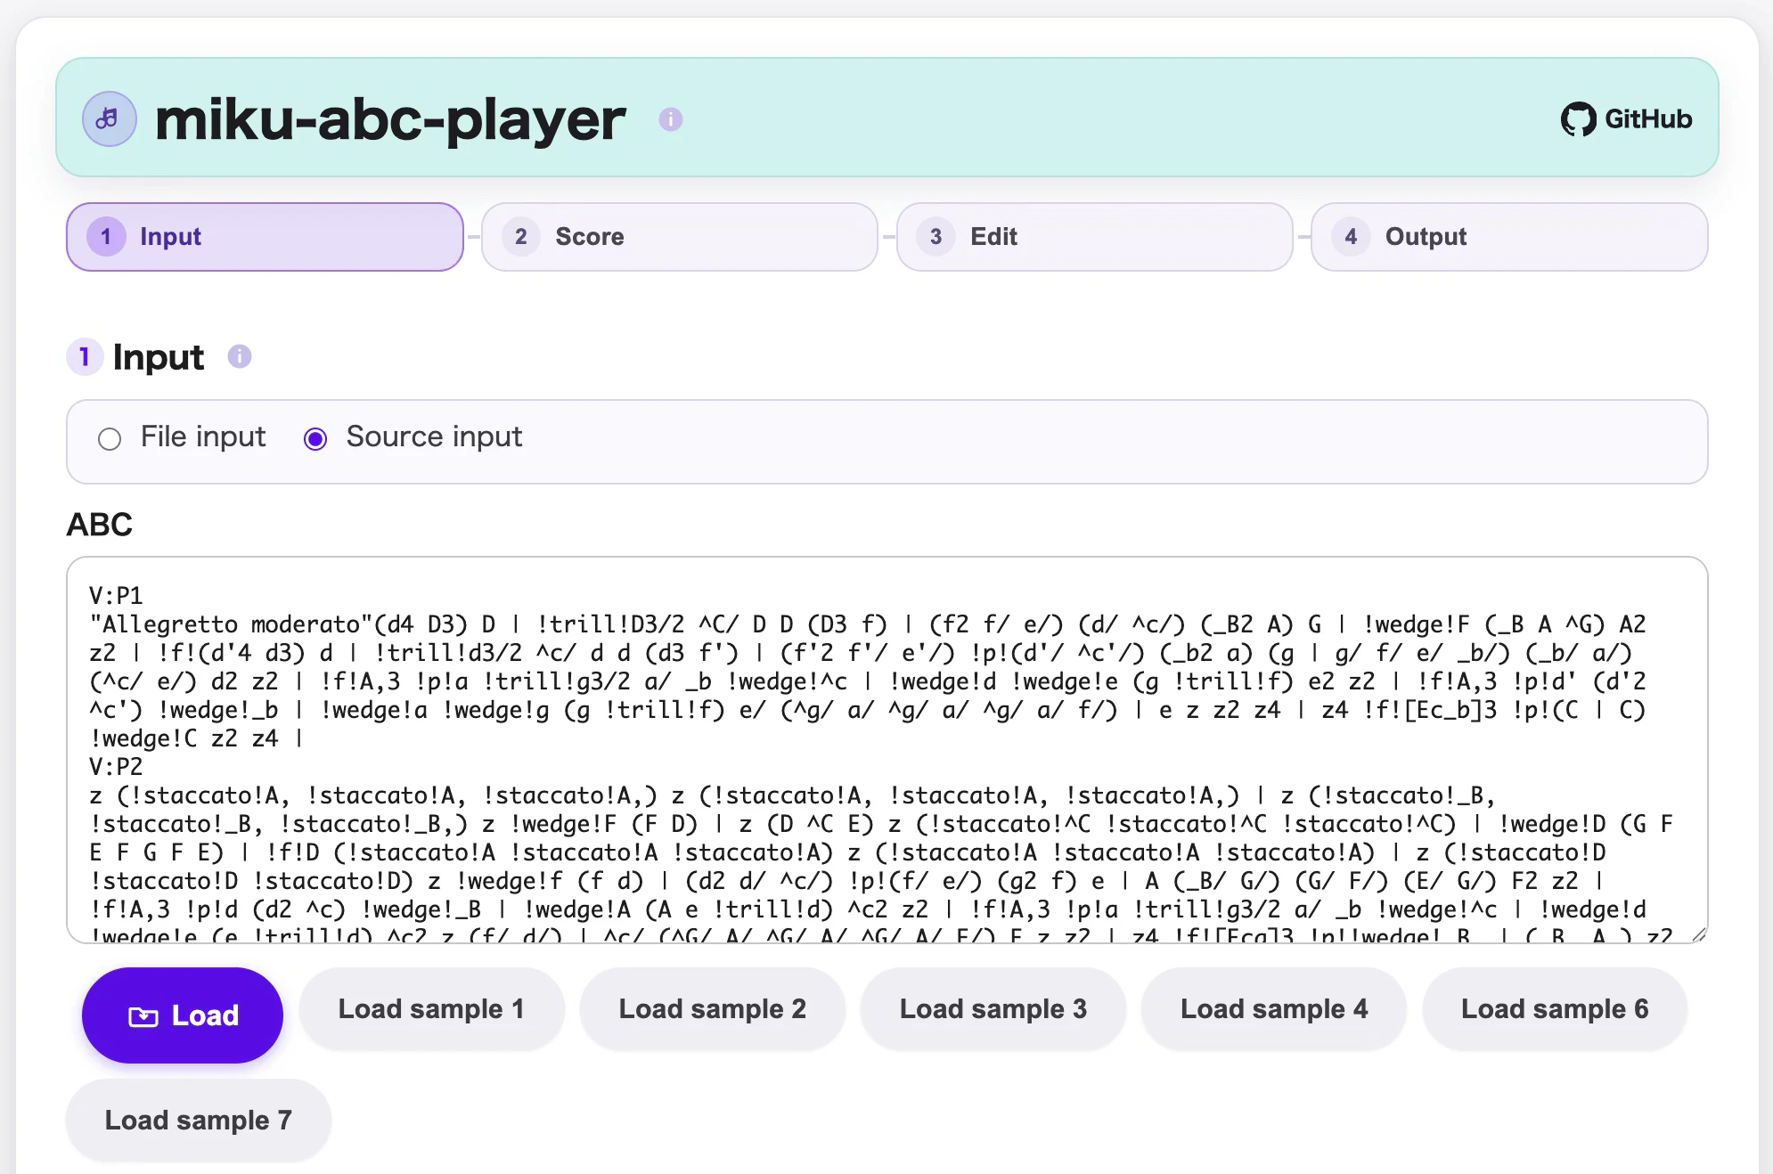Click the folder icon on the Load button

[143, 1016]
